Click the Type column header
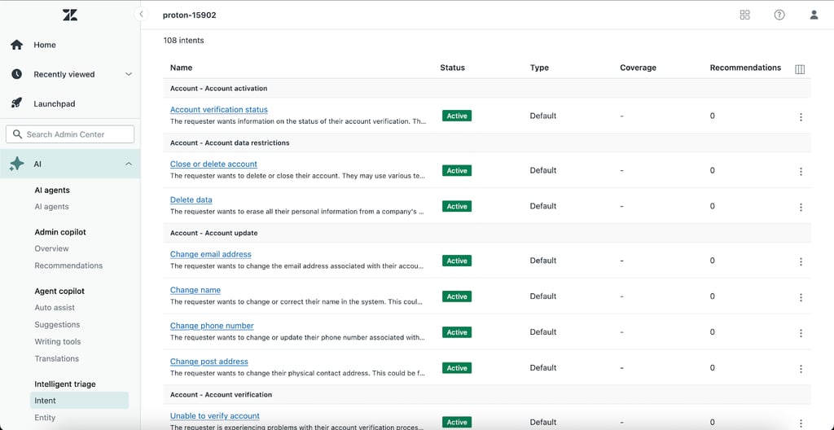This screenshot has height=430, width=834. [539, 68]
